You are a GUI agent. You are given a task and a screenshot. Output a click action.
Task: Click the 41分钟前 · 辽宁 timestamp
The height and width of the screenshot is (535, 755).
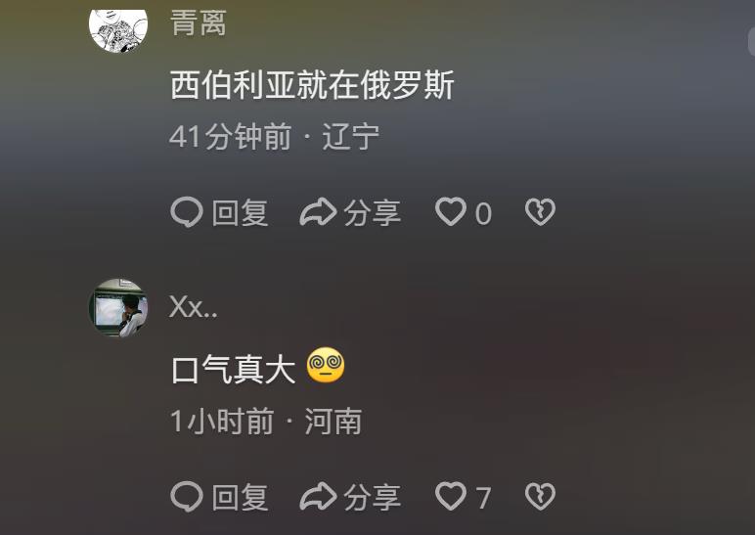pos(275,136)
